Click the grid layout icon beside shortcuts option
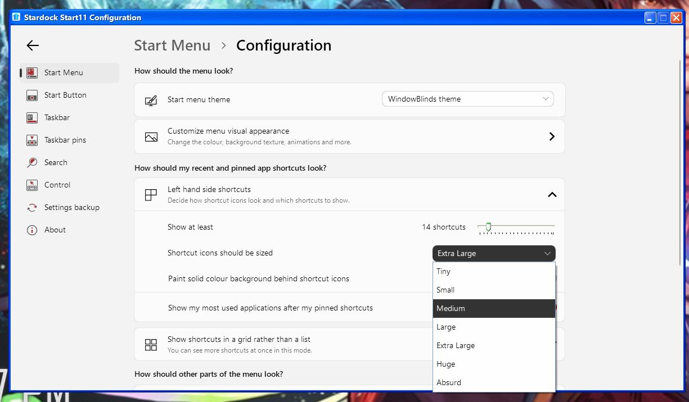Screen dimensions: 689x402 (x=150, y=344)
